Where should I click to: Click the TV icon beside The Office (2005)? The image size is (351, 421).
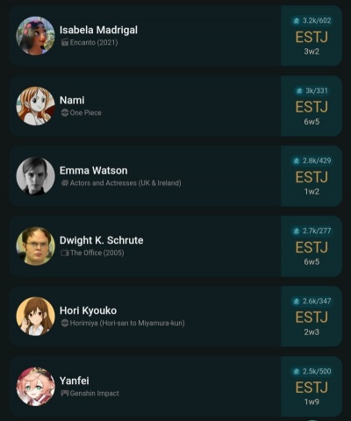point(64,253)
